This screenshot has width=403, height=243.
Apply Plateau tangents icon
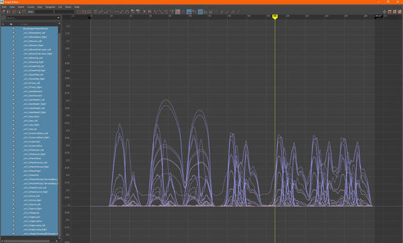(127, 12)
